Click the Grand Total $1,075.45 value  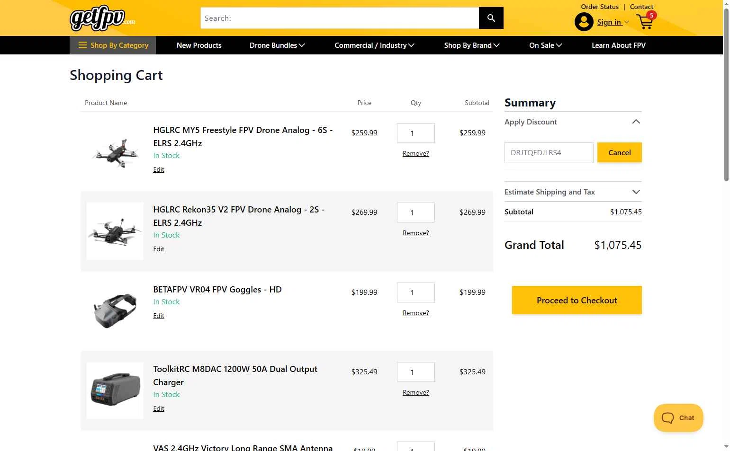click(x=618, y=245)
